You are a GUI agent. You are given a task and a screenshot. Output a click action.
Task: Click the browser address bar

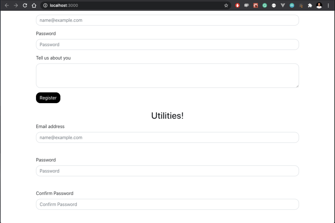[x=131, y=5]
